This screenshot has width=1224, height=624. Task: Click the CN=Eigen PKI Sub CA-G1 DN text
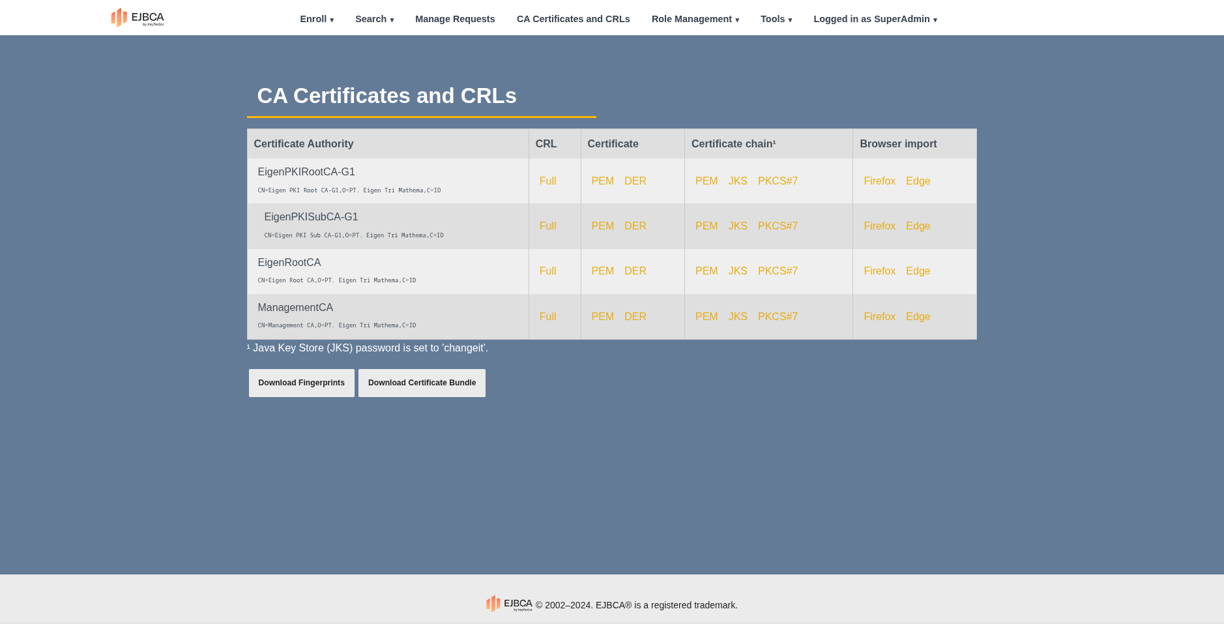tap(354, 235)
